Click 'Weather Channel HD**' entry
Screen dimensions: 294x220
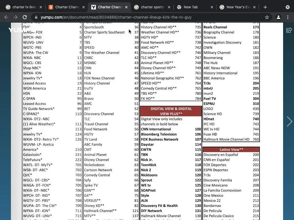160,32
